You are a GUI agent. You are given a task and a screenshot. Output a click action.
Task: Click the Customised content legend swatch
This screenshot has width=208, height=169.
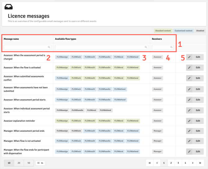[x=183, y=31]
